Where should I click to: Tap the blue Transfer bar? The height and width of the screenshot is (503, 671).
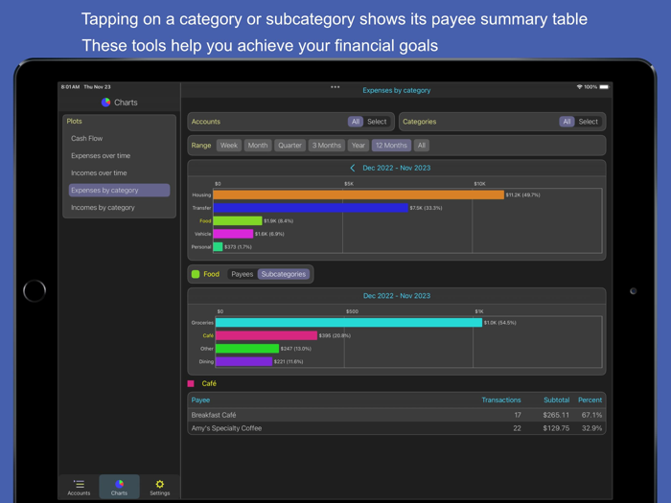(x=311, y=208)
